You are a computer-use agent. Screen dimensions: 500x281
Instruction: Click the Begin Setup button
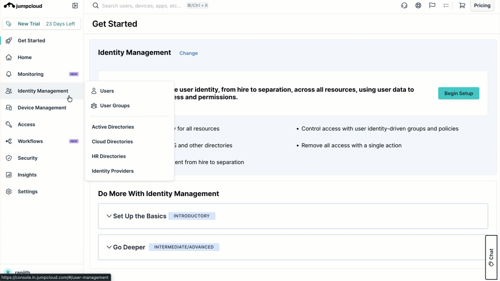(x=458, y=93)
